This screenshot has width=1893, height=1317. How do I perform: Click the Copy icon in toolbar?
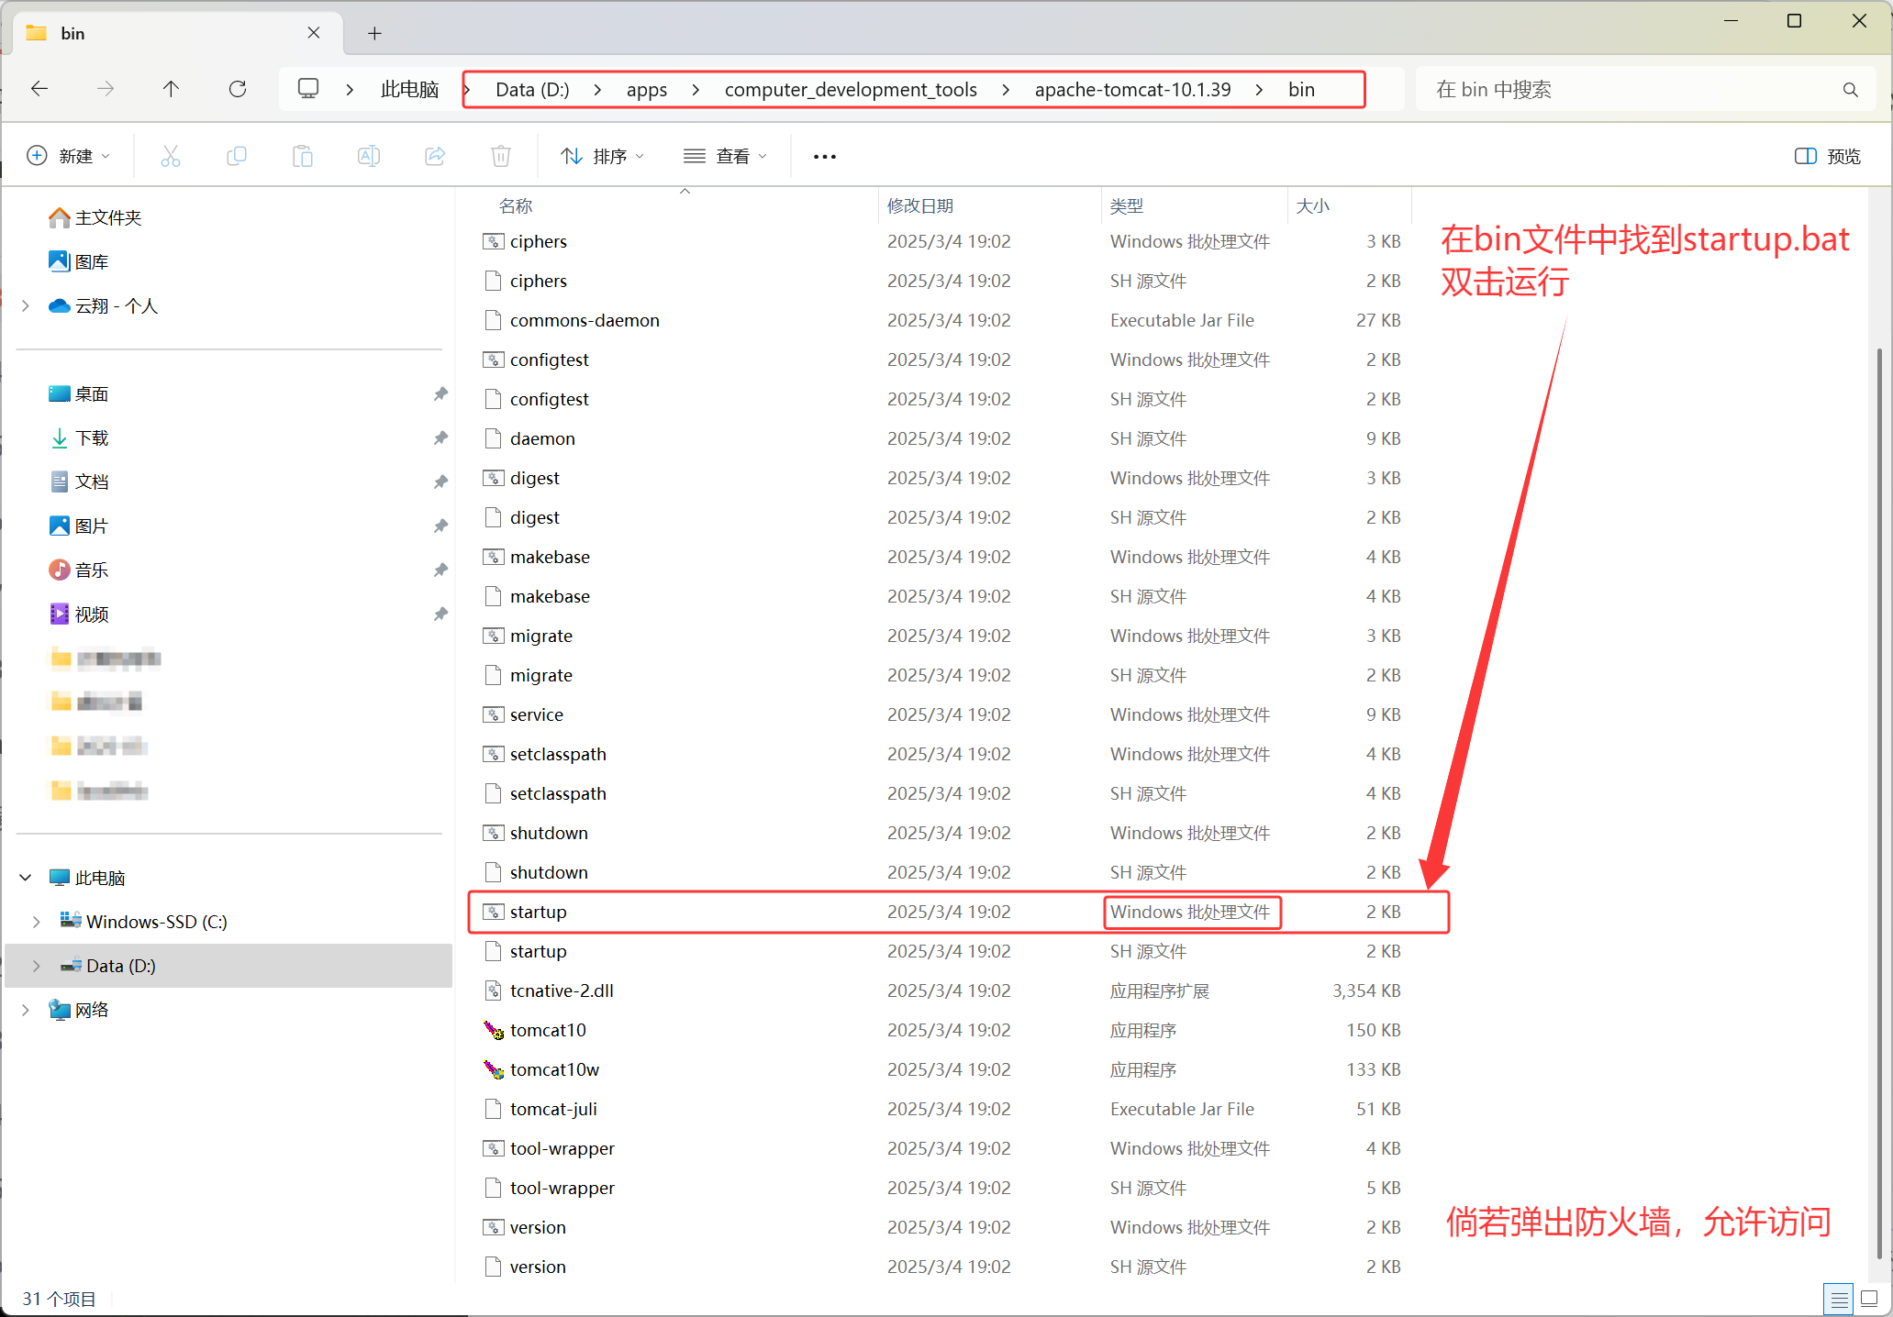(x=237, y=156)
